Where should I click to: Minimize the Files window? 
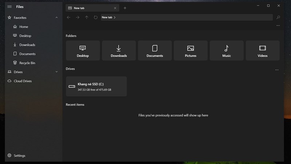coord(258,6)
